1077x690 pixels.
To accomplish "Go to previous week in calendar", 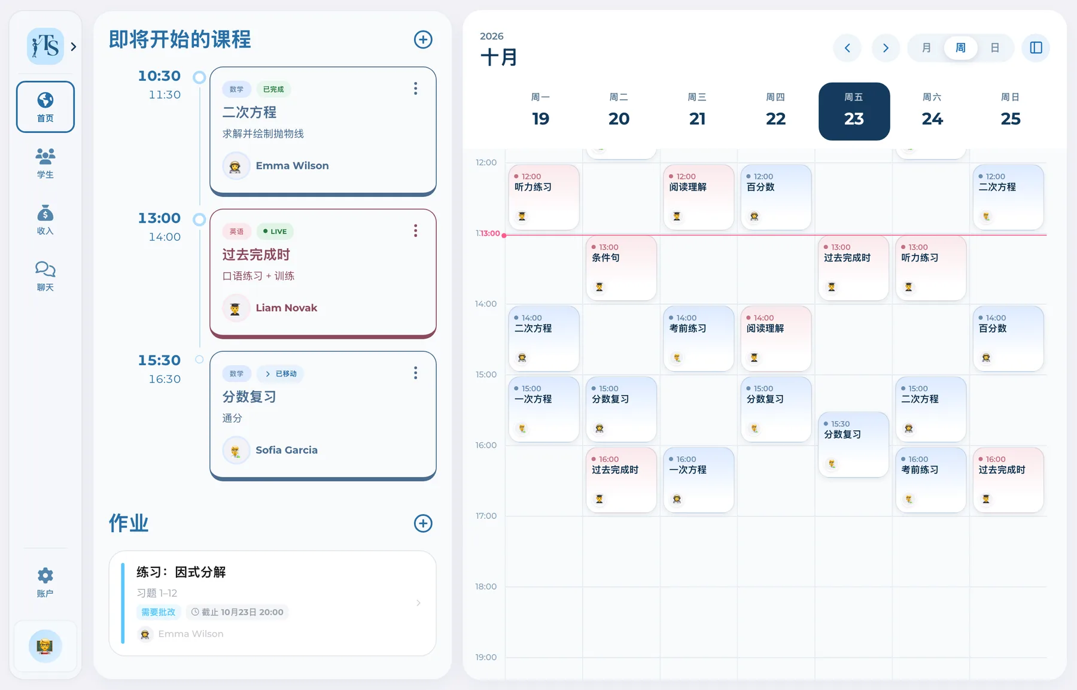I will (x=847, y=48).
